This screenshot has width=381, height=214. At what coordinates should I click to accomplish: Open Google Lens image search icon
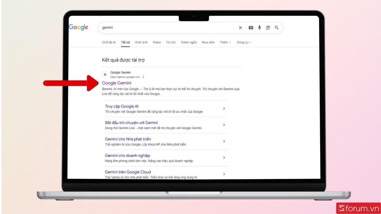(x=268, y=28)
